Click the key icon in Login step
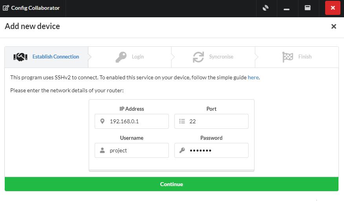 (x=121, y=57)
